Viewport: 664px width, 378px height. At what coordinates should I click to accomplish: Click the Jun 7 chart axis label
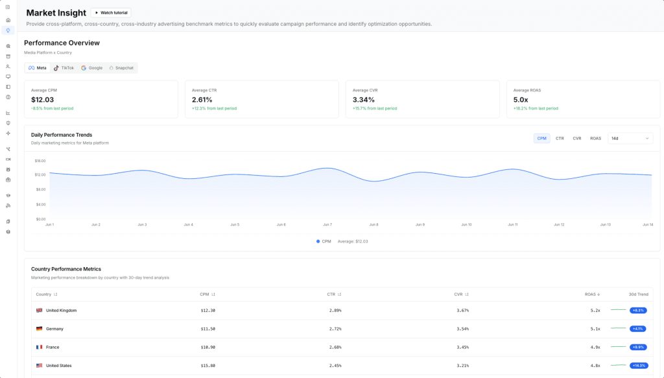(327, 224)
